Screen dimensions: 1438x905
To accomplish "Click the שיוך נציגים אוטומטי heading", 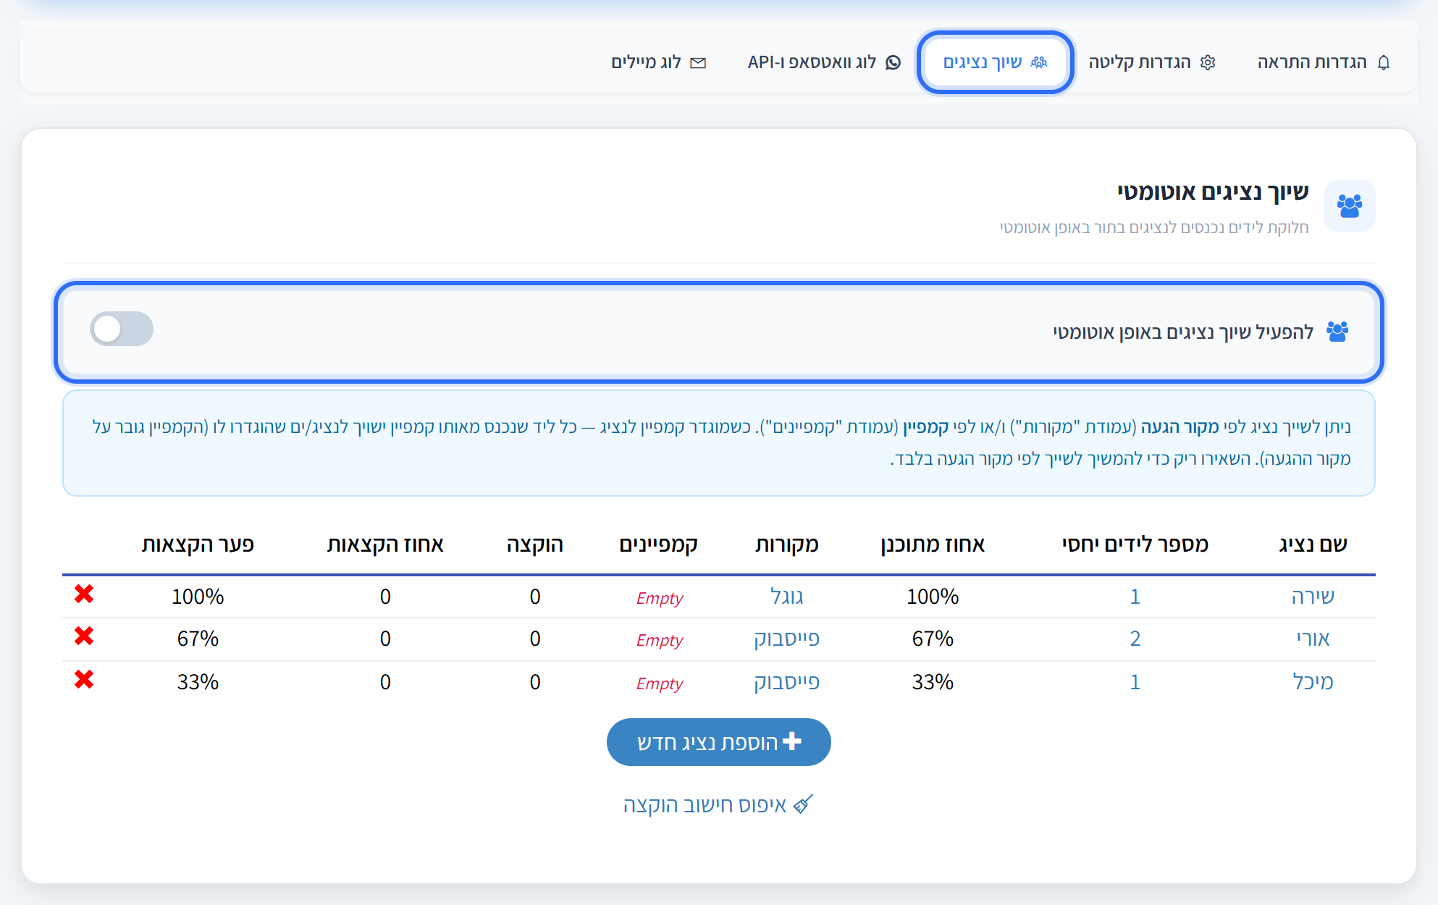I will (x=1213, y=192).
